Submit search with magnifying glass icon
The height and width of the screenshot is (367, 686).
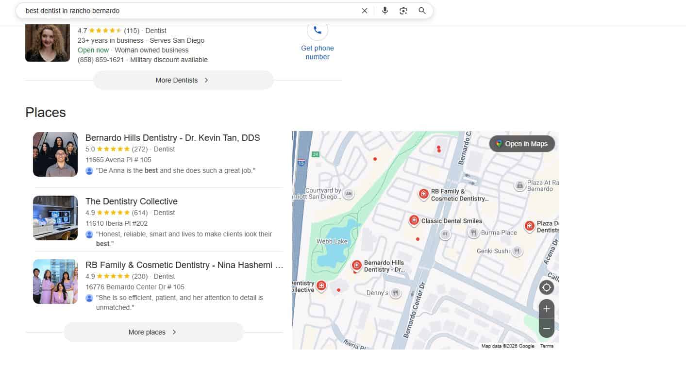[x=422, y=11]
